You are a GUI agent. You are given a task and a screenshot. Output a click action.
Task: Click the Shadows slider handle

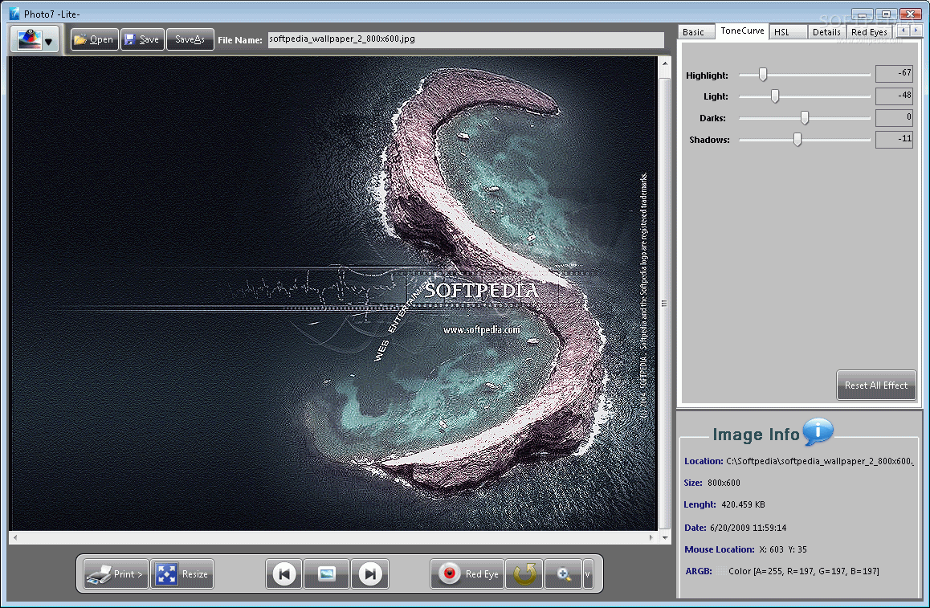[797, 139]
